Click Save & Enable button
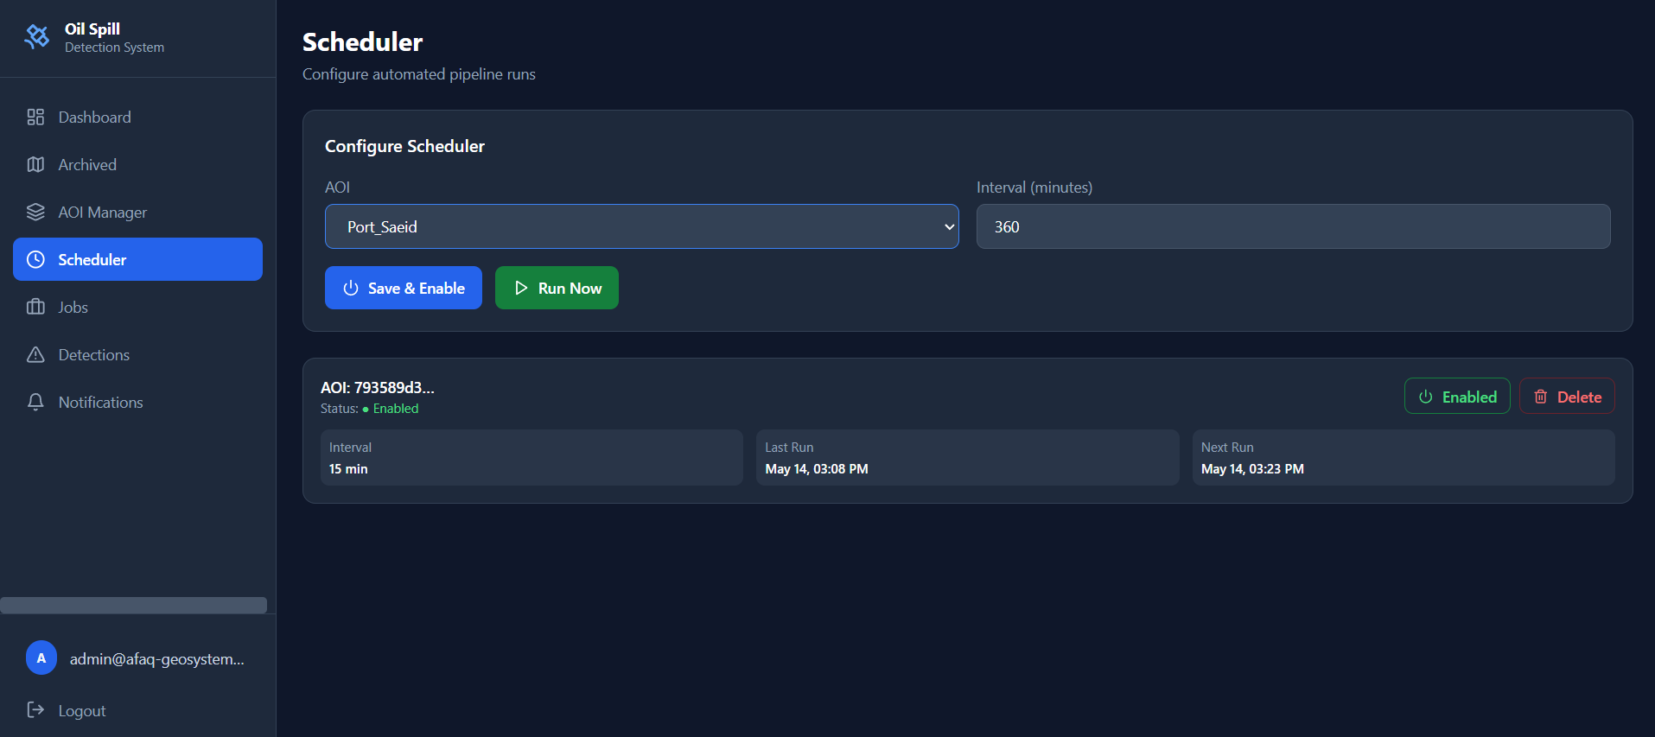The width and height of the screenshot is (1655, 737). pos(404,288)
